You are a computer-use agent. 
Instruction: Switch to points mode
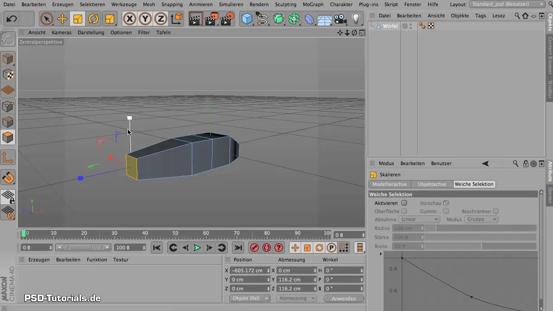pos(8,106)
